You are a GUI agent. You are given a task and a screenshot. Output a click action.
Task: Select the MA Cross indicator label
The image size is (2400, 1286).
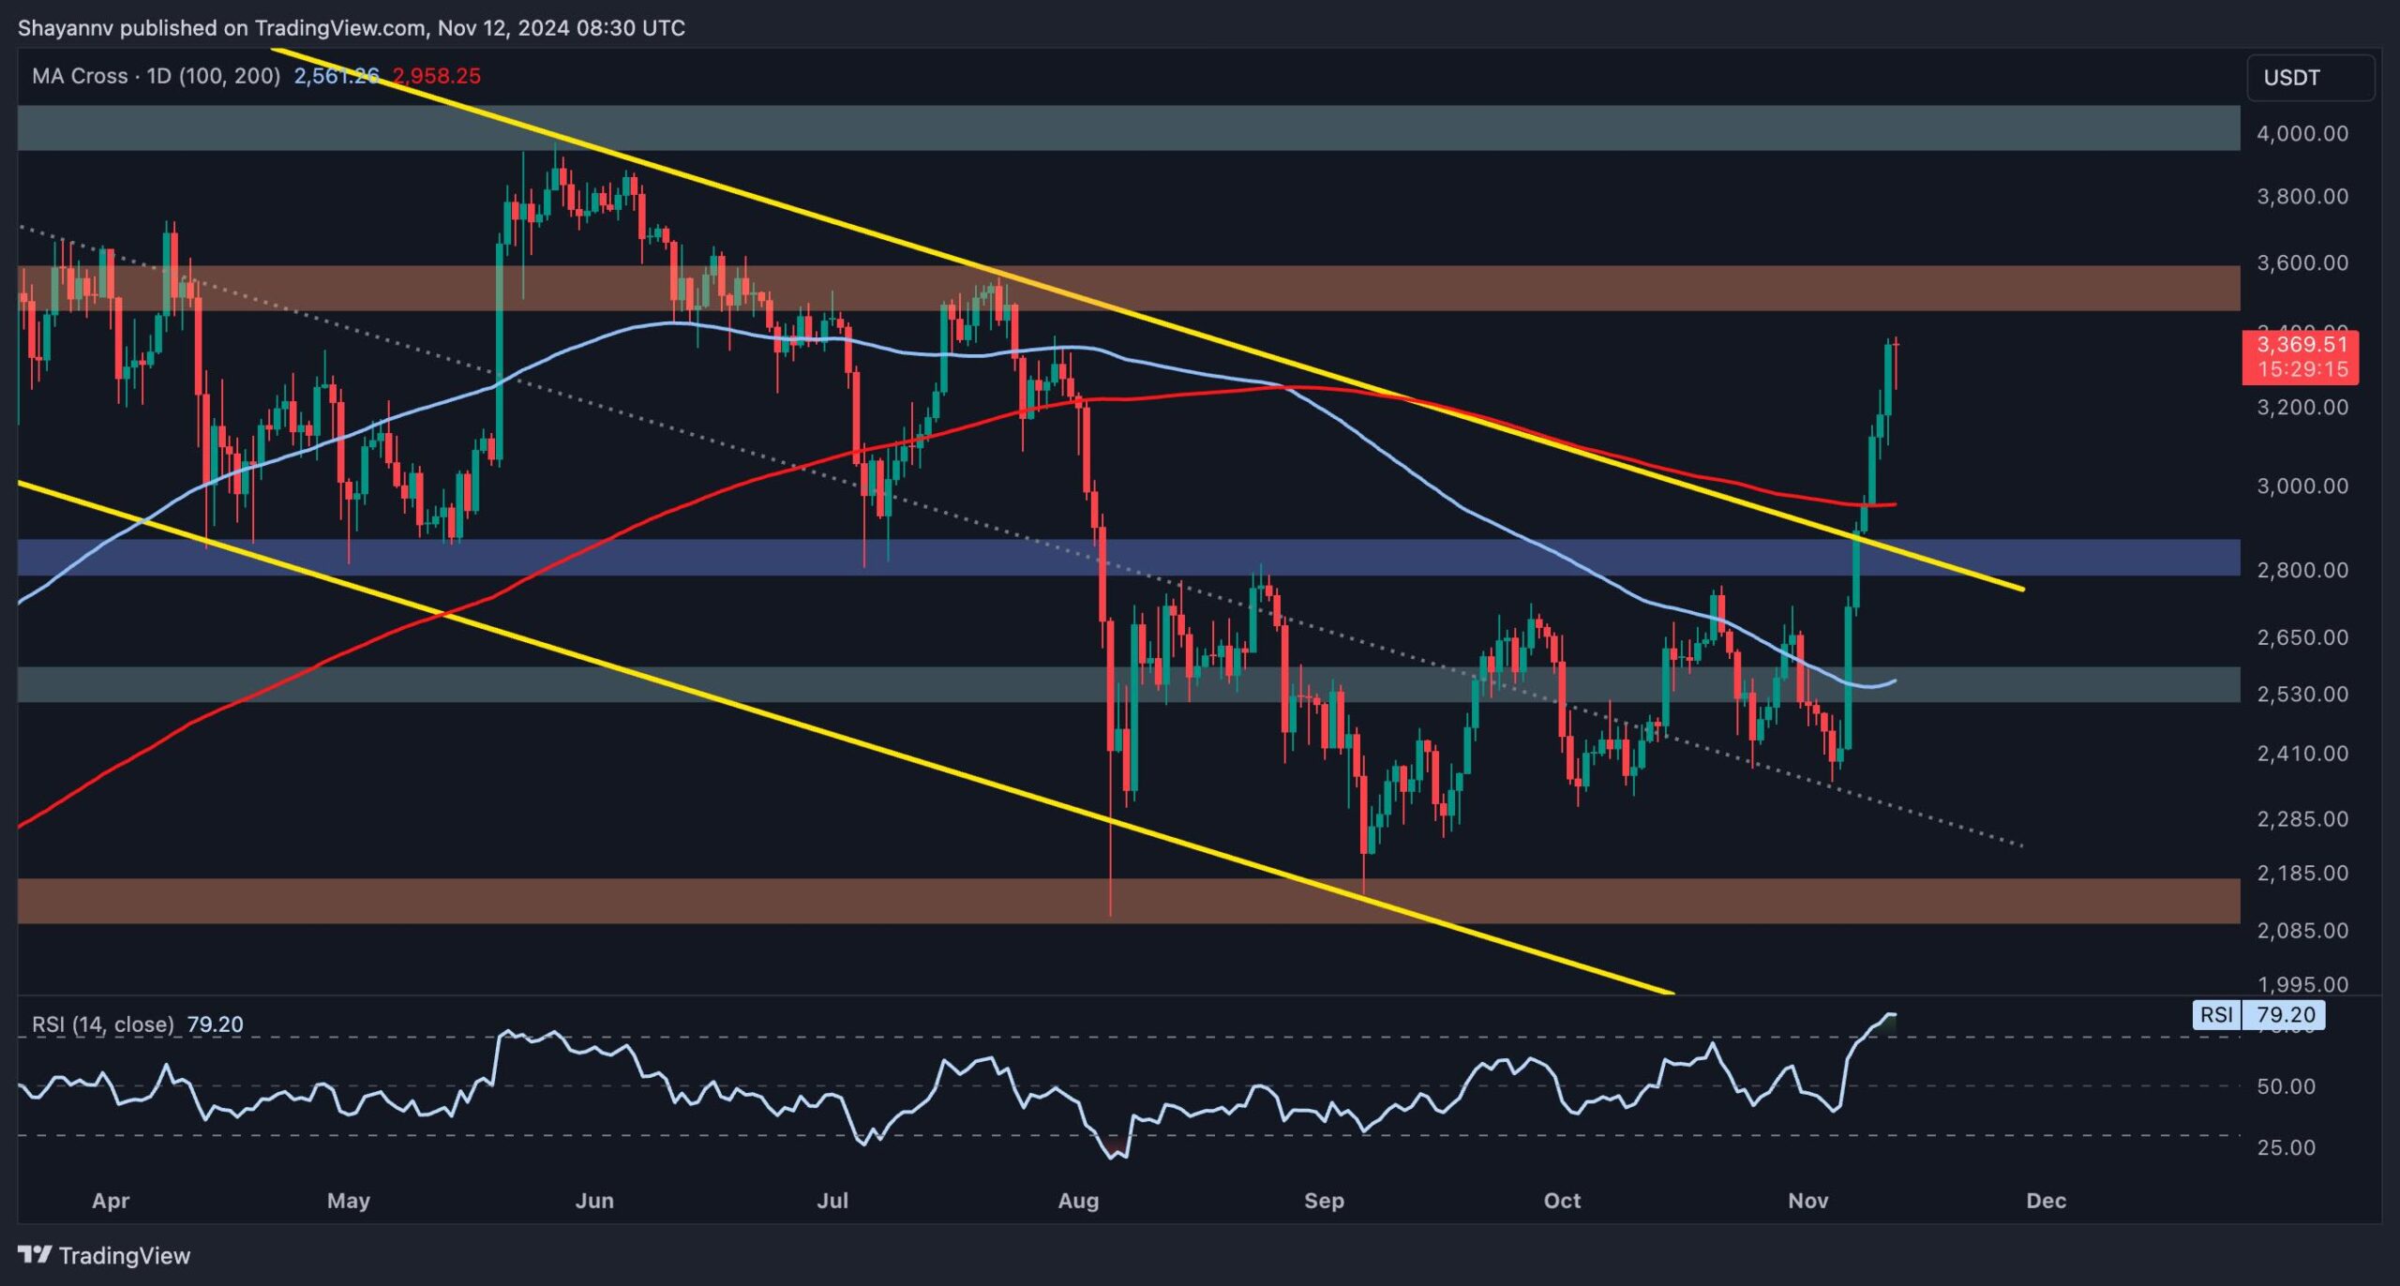point(156,76)
